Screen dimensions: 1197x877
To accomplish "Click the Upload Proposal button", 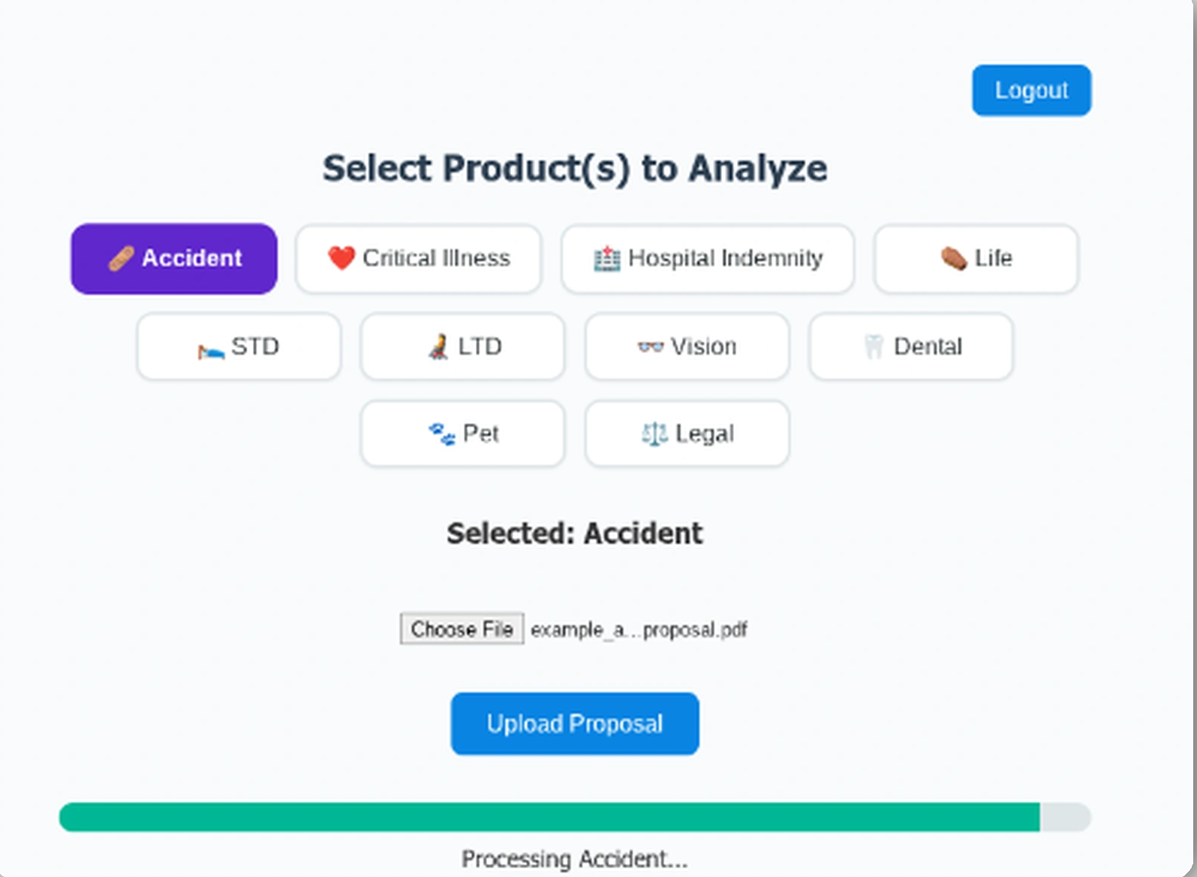I will (573, 722).
